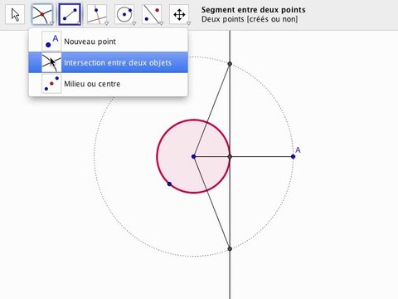Select the Intersection point toolbar tool
The image size is (398, 299).
(42, 14)
